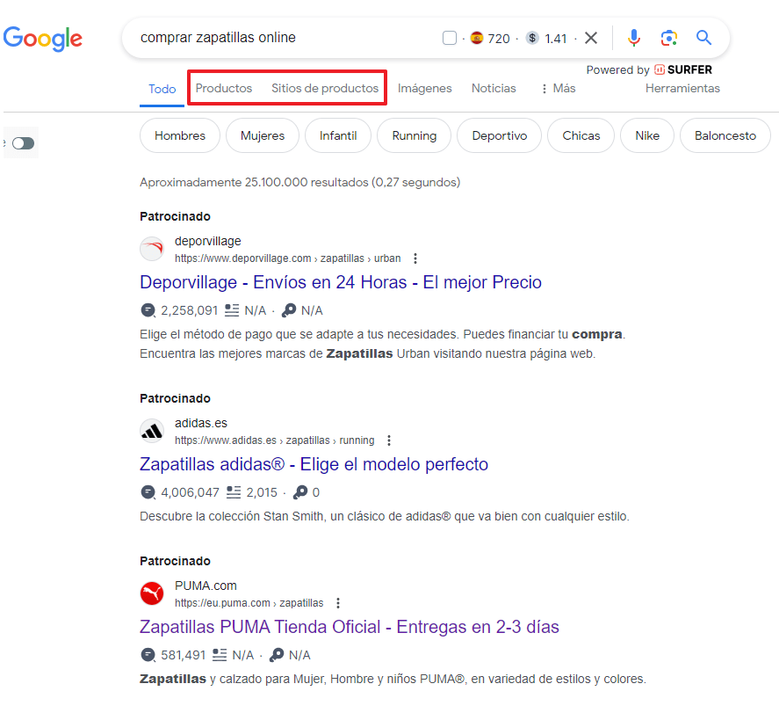This screenshot has width=779, height=713.
Task: Filter results by Mujeres chip
Action: click(263, 135)
